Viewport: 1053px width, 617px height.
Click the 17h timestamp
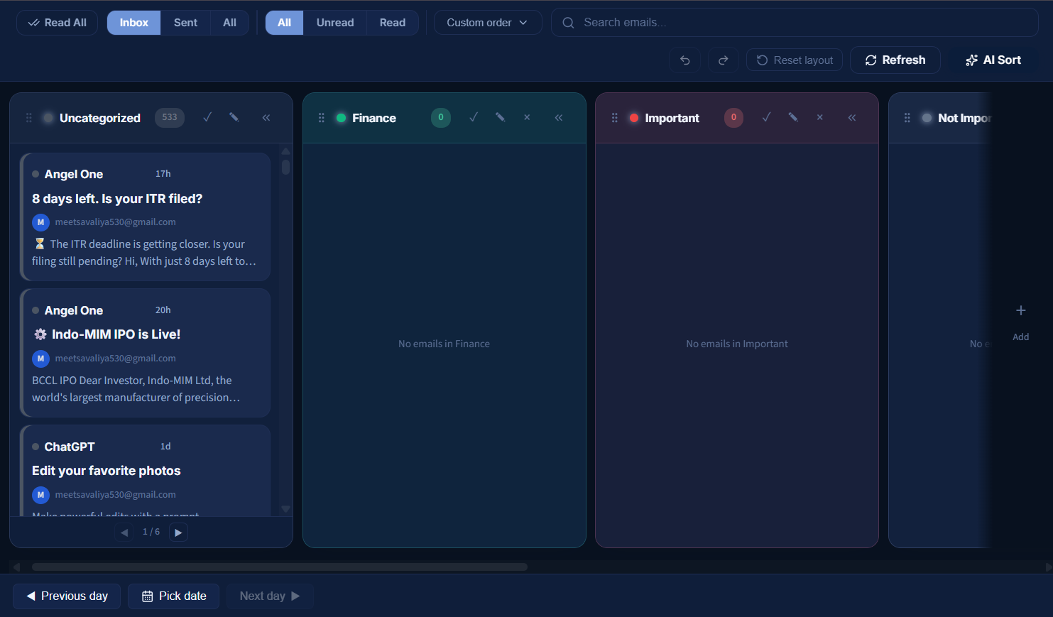[x=163, y=174]
